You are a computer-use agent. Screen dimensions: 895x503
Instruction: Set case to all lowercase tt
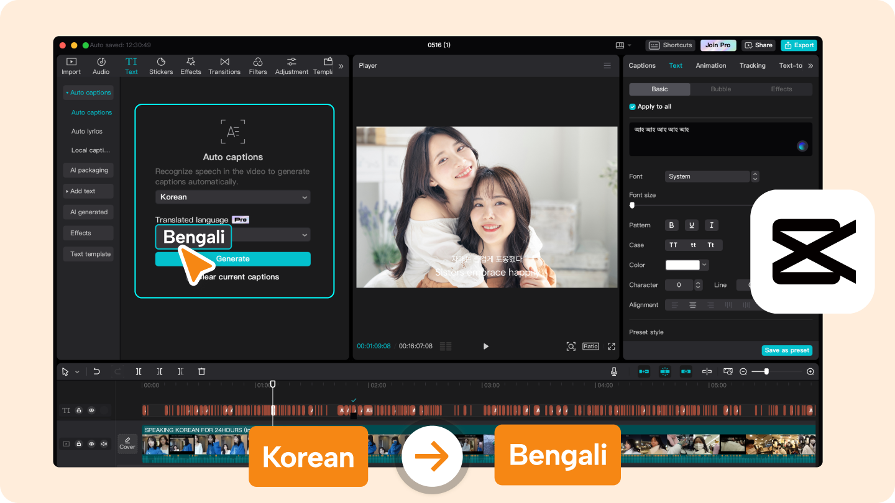coord(693,245)
